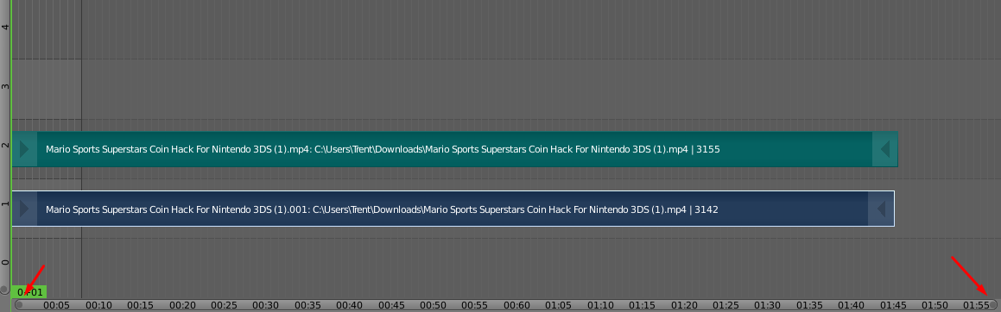Click the horizontal scrollbar's right end handle
Image resolution: width=1001 pixels, height=312 pixels.
point(991,305)
